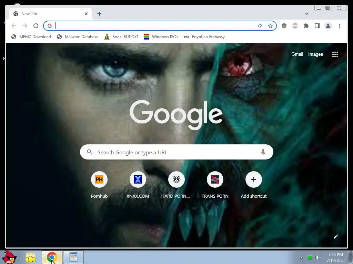Open Google Images link
Image resolution: width=353 pixels, height=264 pixels.
point(315,54)
